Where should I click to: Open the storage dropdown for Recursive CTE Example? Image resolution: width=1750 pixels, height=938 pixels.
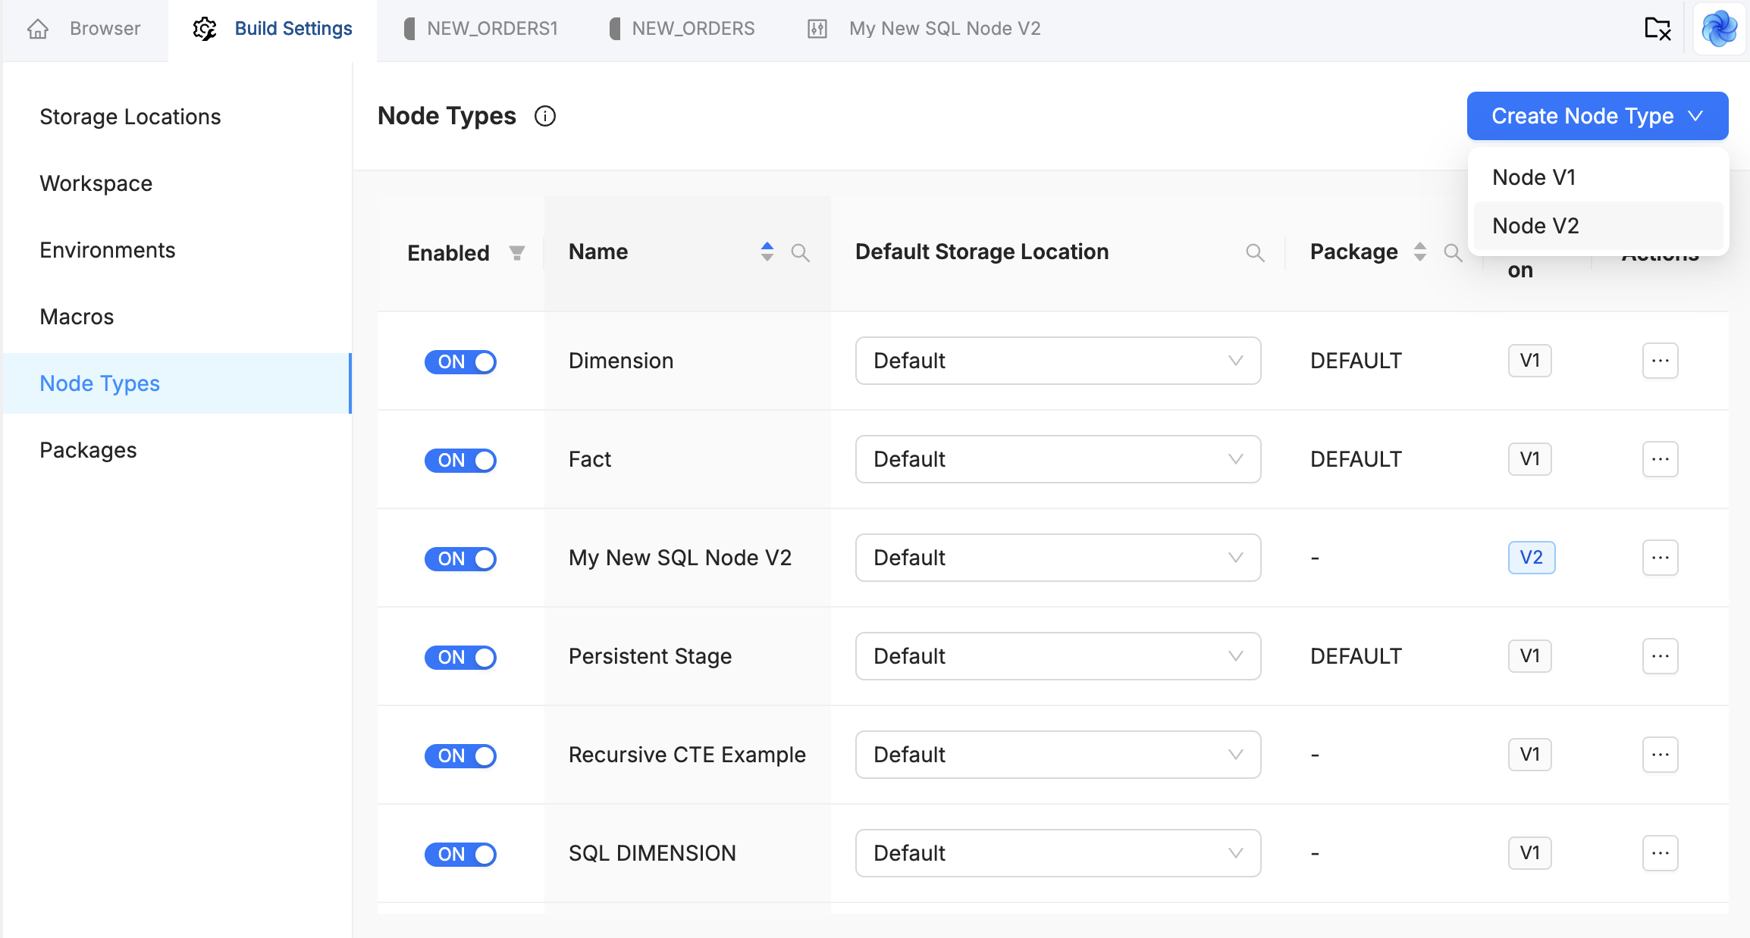click(x=1058, y=755)
